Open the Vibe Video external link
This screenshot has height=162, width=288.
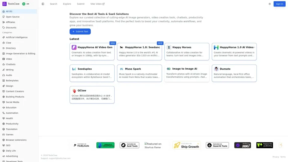click(x=97, y=4)
